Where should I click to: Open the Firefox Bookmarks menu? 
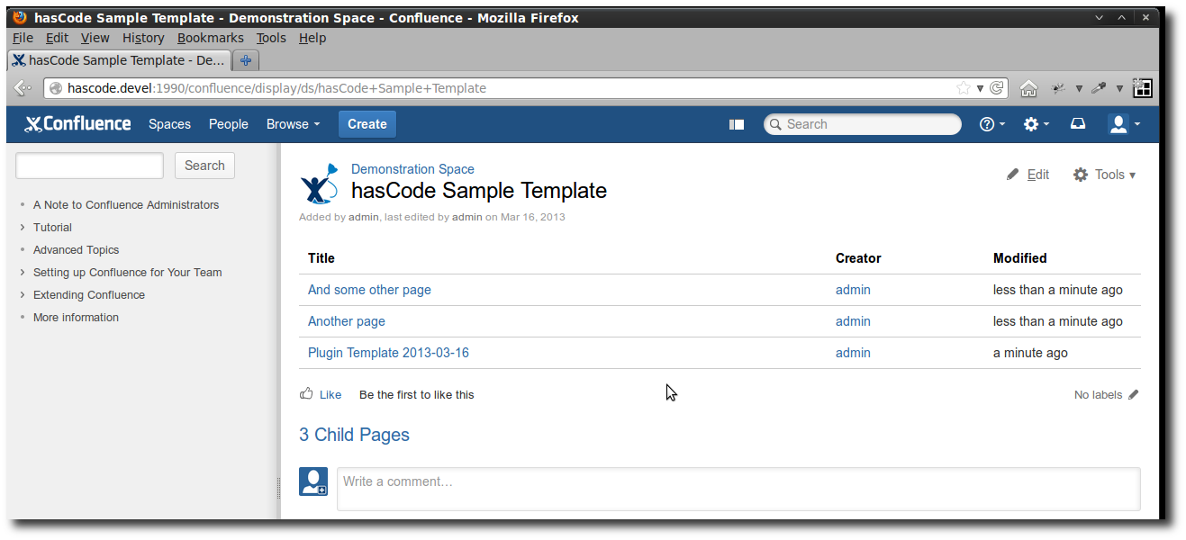pyautogui.click(x=210, y=38)
